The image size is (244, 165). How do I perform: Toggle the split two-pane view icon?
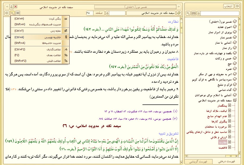(x=18, y=13)
